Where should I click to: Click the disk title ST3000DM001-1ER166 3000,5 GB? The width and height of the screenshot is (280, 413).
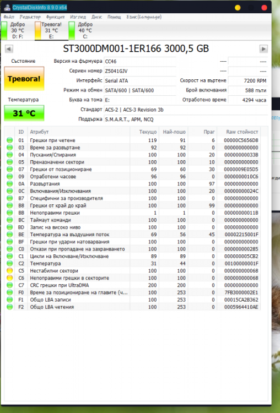click(x=136, y=48)
